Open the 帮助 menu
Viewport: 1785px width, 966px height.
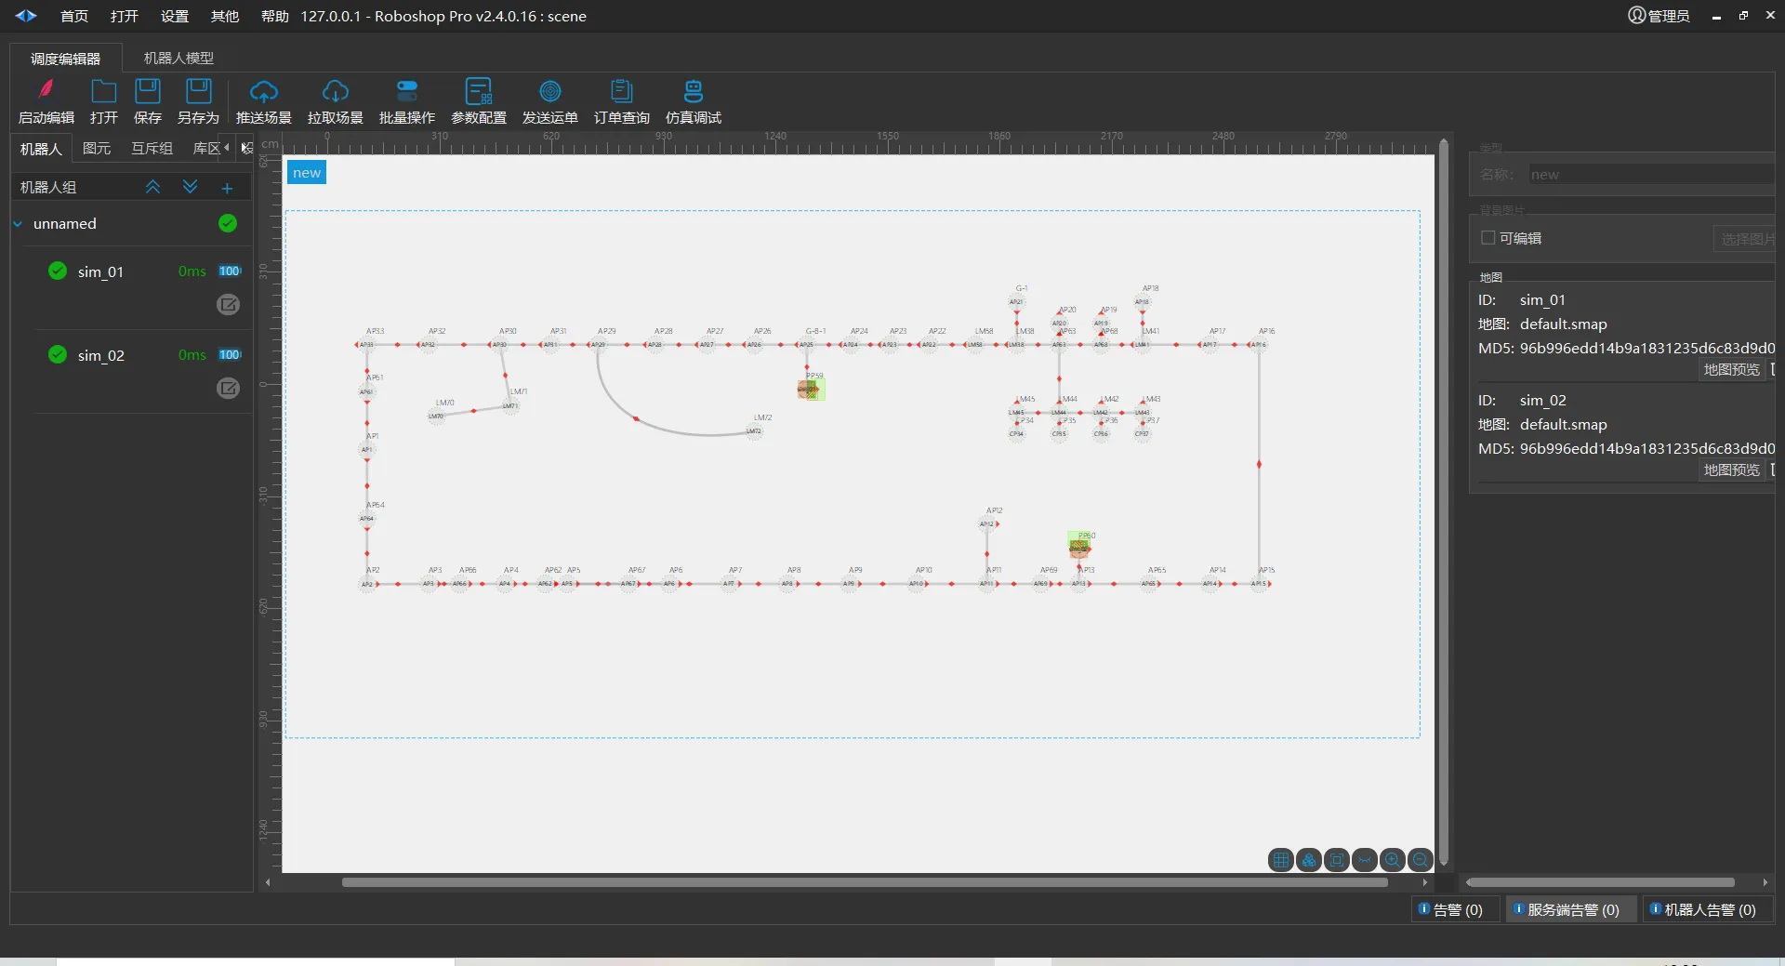pos(275,16)
